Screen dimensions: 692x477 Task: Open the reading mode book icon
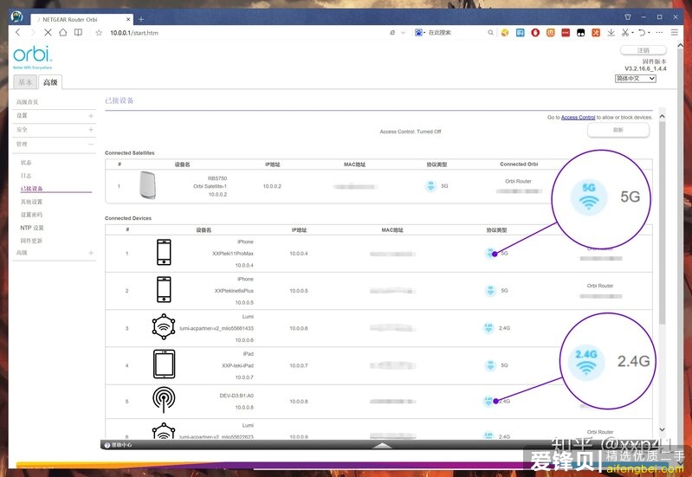(x=78, y=32)
